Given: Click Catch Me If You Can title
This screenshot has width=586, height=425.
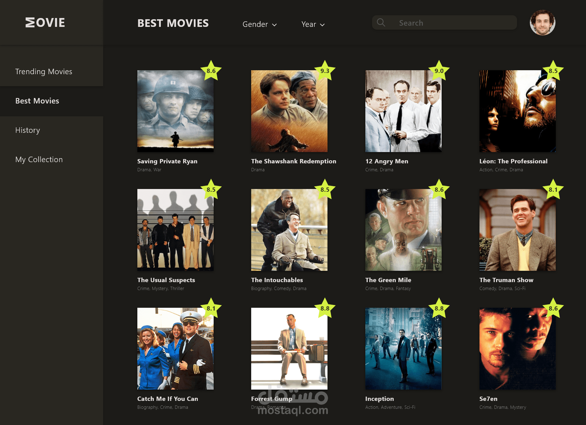Looking at the screenshot, I should (x=168, y=399).
